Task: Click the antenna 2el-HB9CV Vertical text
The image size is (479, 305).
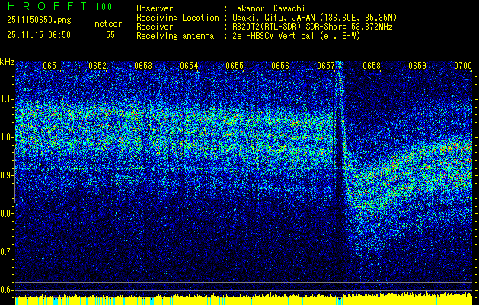Action: tap(296, 36)
